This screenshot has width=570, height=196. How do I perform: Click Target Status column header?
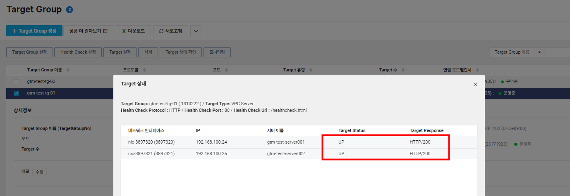coord(352,130)
